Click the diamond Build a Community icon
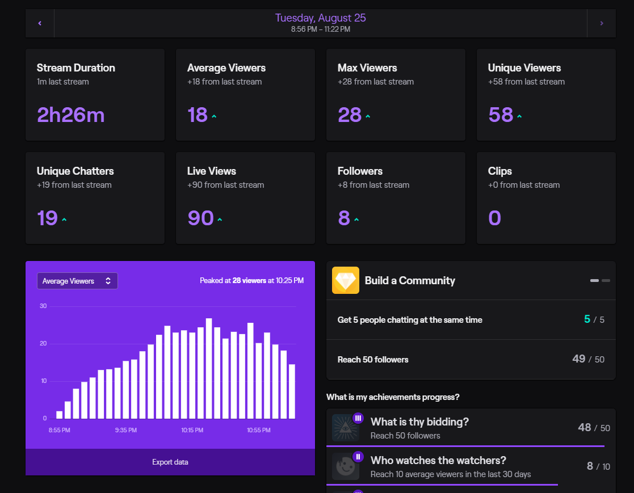Image resolution: width=634 pixels, height=493 pixels. point(345,280)
